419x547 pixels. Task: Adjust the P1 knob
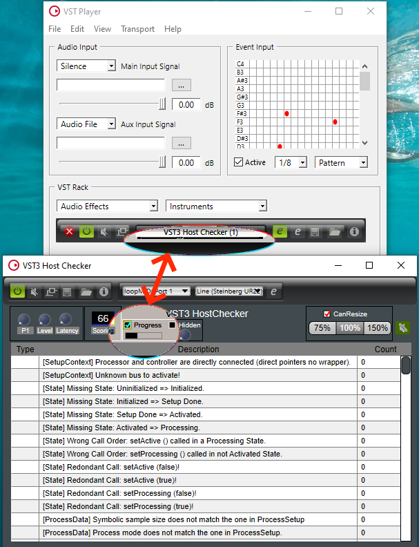tap(24, 319)
